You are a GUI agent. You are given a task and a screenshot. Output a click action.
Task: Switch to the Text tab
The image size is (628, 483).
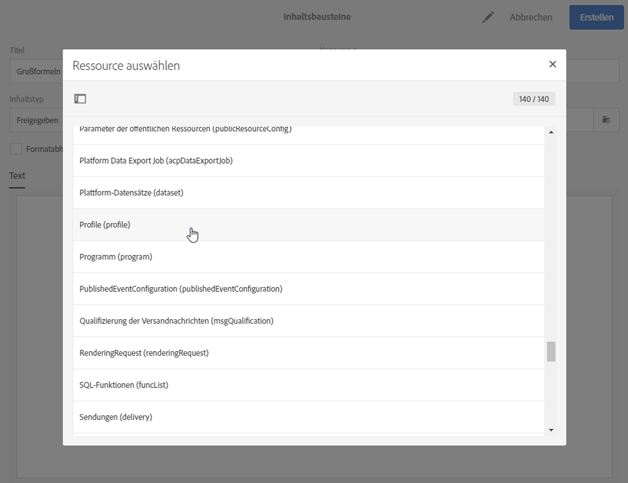click(x=17, y=176)
